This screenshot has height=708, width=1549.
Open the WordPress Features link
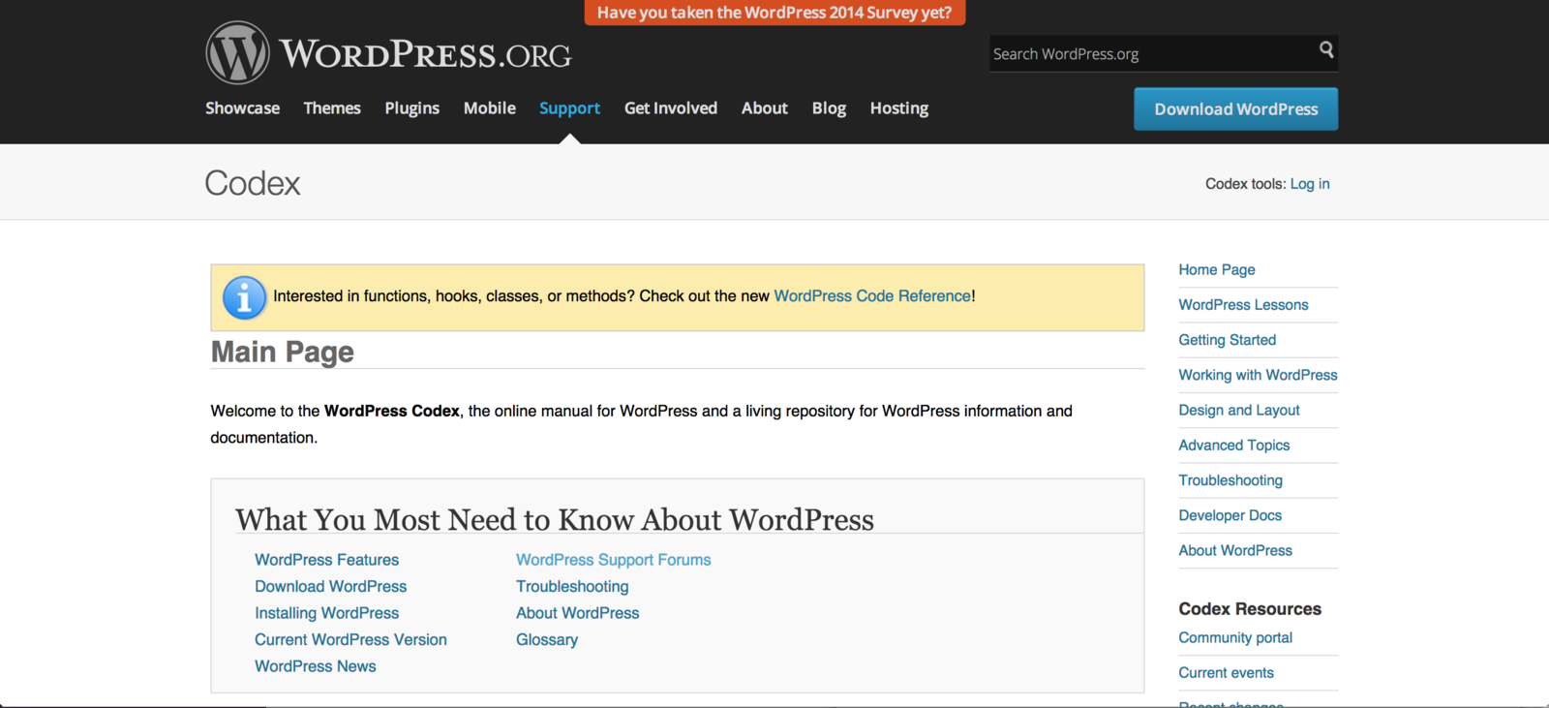coord(326,560)
